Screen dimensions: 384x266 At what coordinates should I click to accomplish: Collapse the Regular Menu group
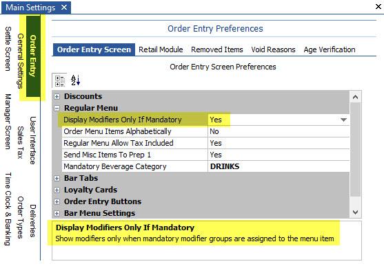pos(57,108)
